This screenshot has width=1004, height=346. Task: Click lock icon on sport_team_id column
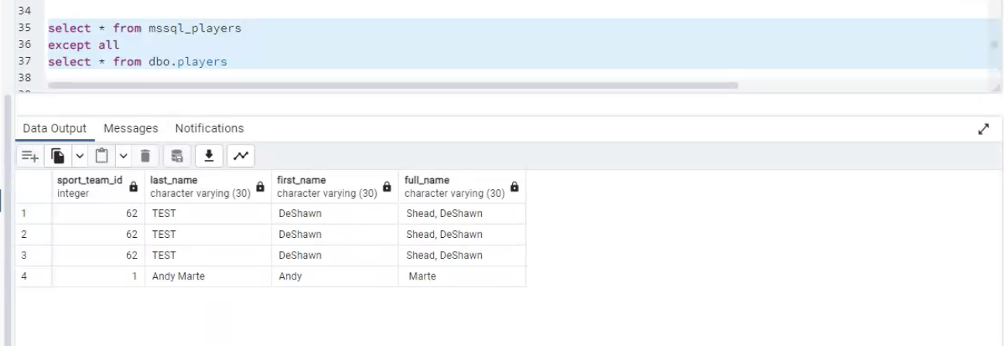(133, 187)
